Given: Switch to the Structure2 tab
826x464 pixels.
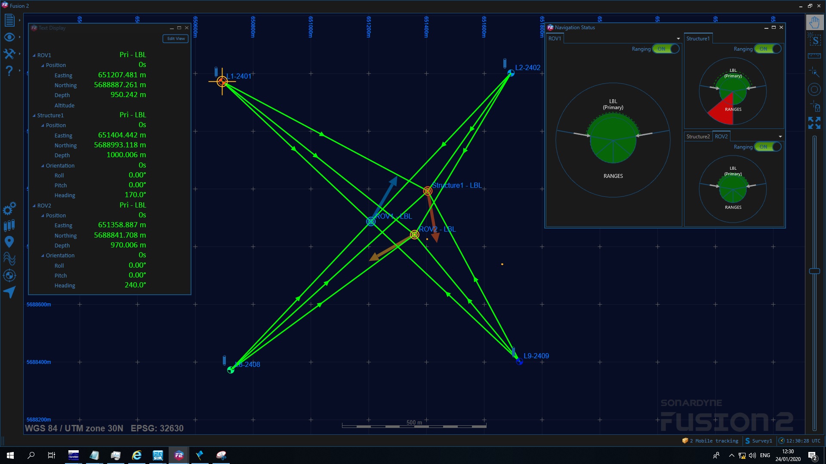Looking at the screenshot, I should pyautogui.click(x=698, y=136).
